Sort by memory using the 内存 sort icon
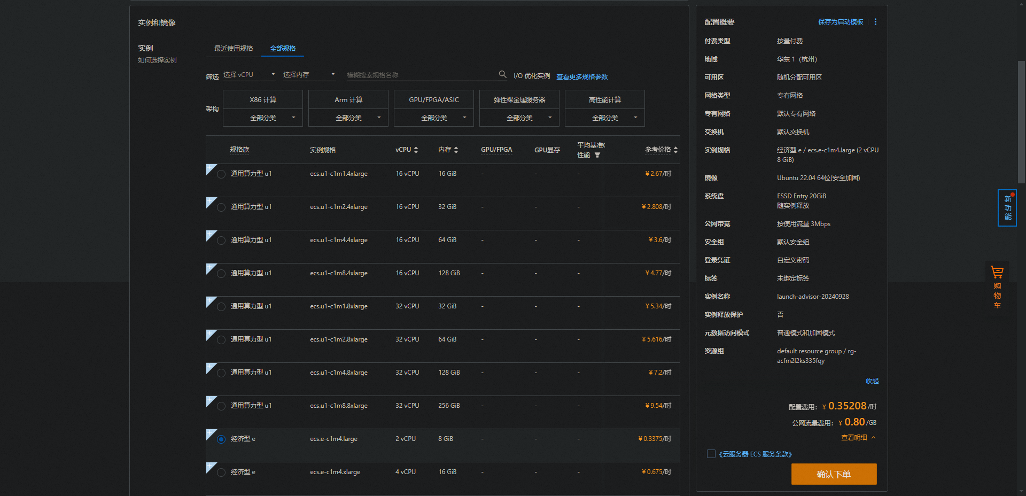1026x496 pixels. [x=456, y=150]
